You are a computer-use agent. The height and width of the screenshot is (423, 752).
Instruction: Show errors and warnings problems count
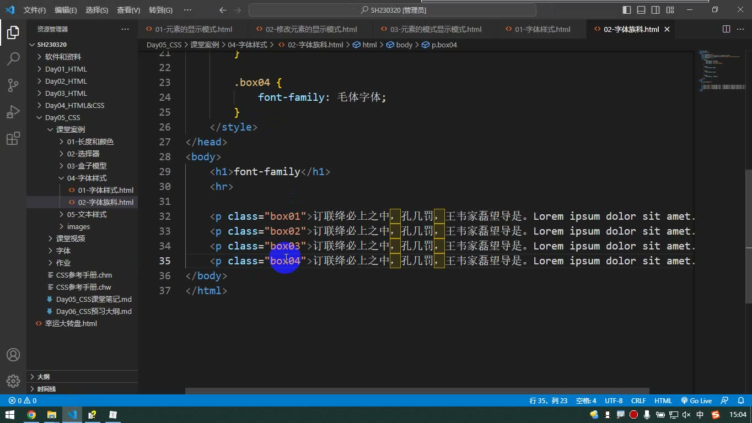(23, 401)
